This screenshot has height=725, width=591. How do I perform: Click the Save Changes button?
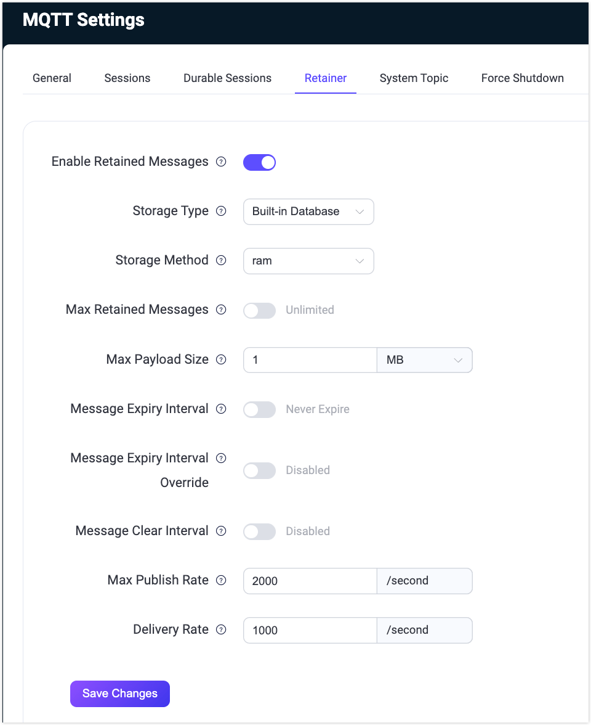click(x=119, y=694)
